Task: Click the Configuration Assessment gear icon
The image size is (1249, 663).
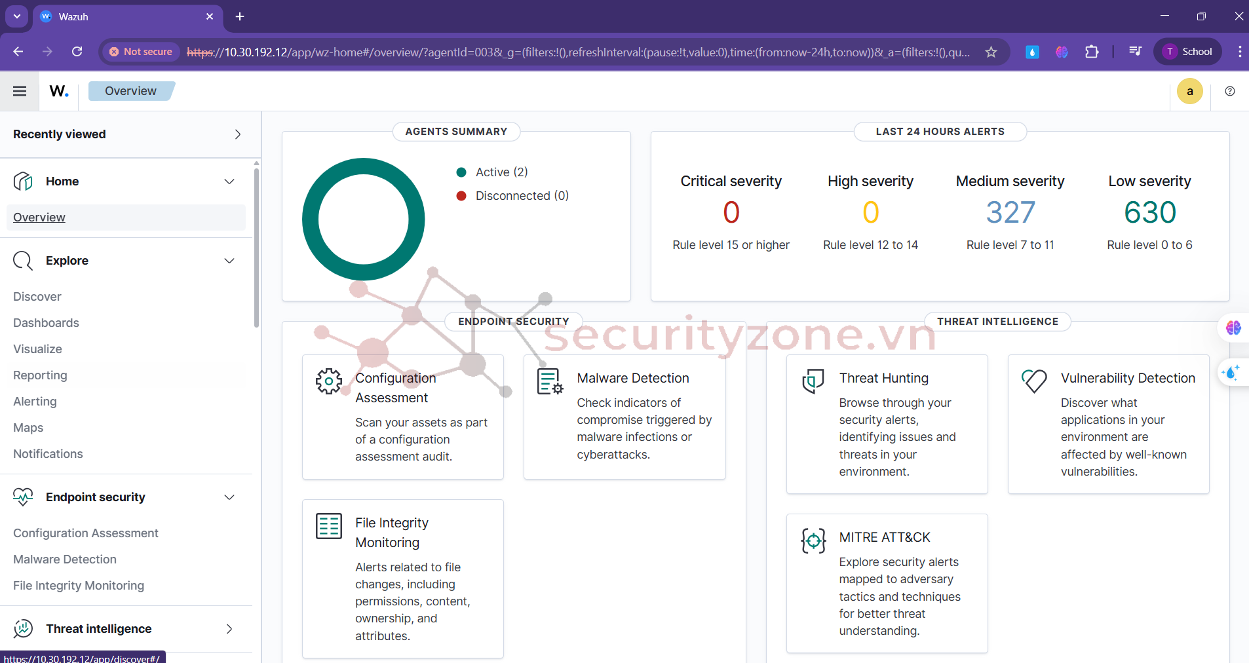Action: [x=329, y=381]
